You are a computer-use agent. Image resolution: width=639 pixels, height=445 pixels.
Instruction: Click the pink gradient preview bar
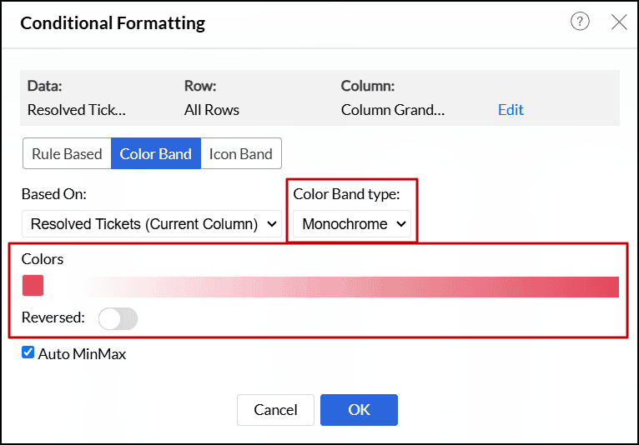[x=350, y=287]
